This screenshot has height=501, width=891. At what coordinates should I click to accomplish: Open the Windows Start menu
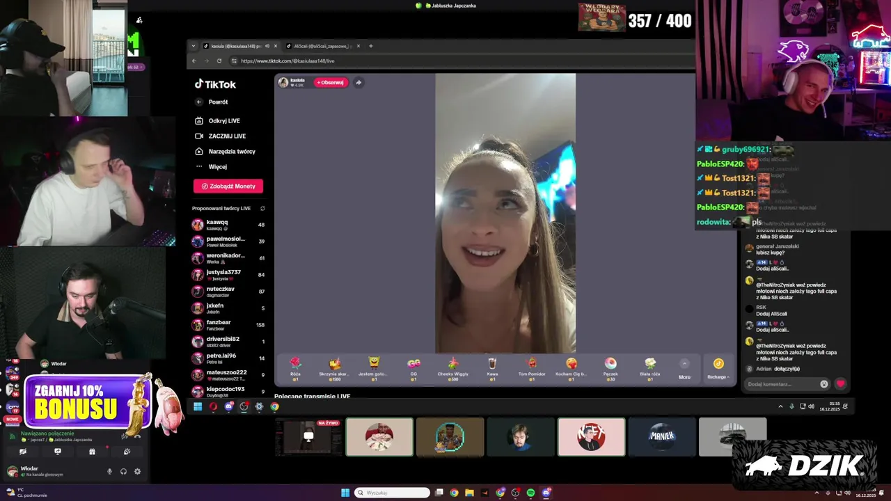345,493
